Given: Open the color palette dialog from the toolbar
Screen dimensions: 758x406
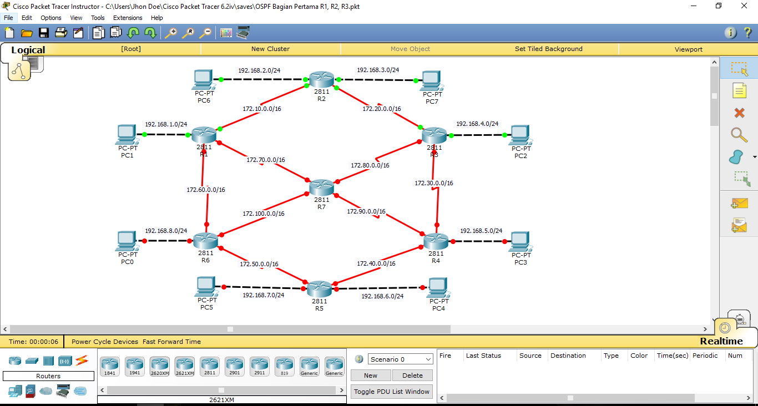Looking at the screenshot, I should pos(226,33).
